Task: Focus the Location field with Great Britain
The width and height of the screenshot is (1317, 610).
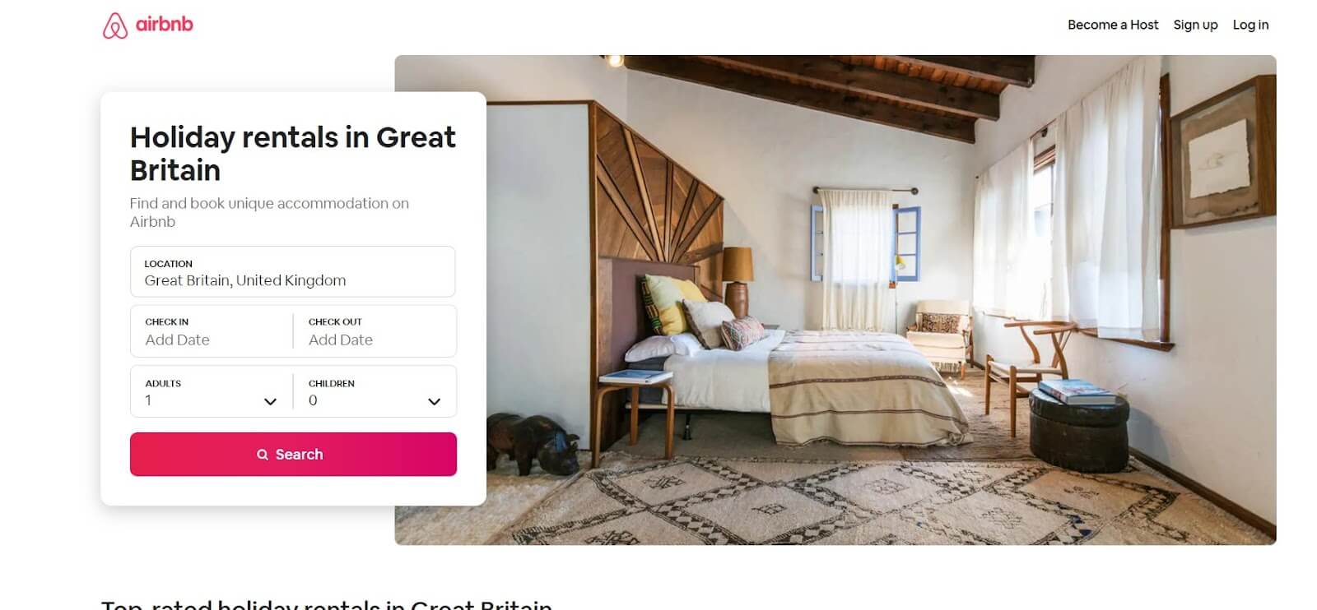Action: pos(292,271)
